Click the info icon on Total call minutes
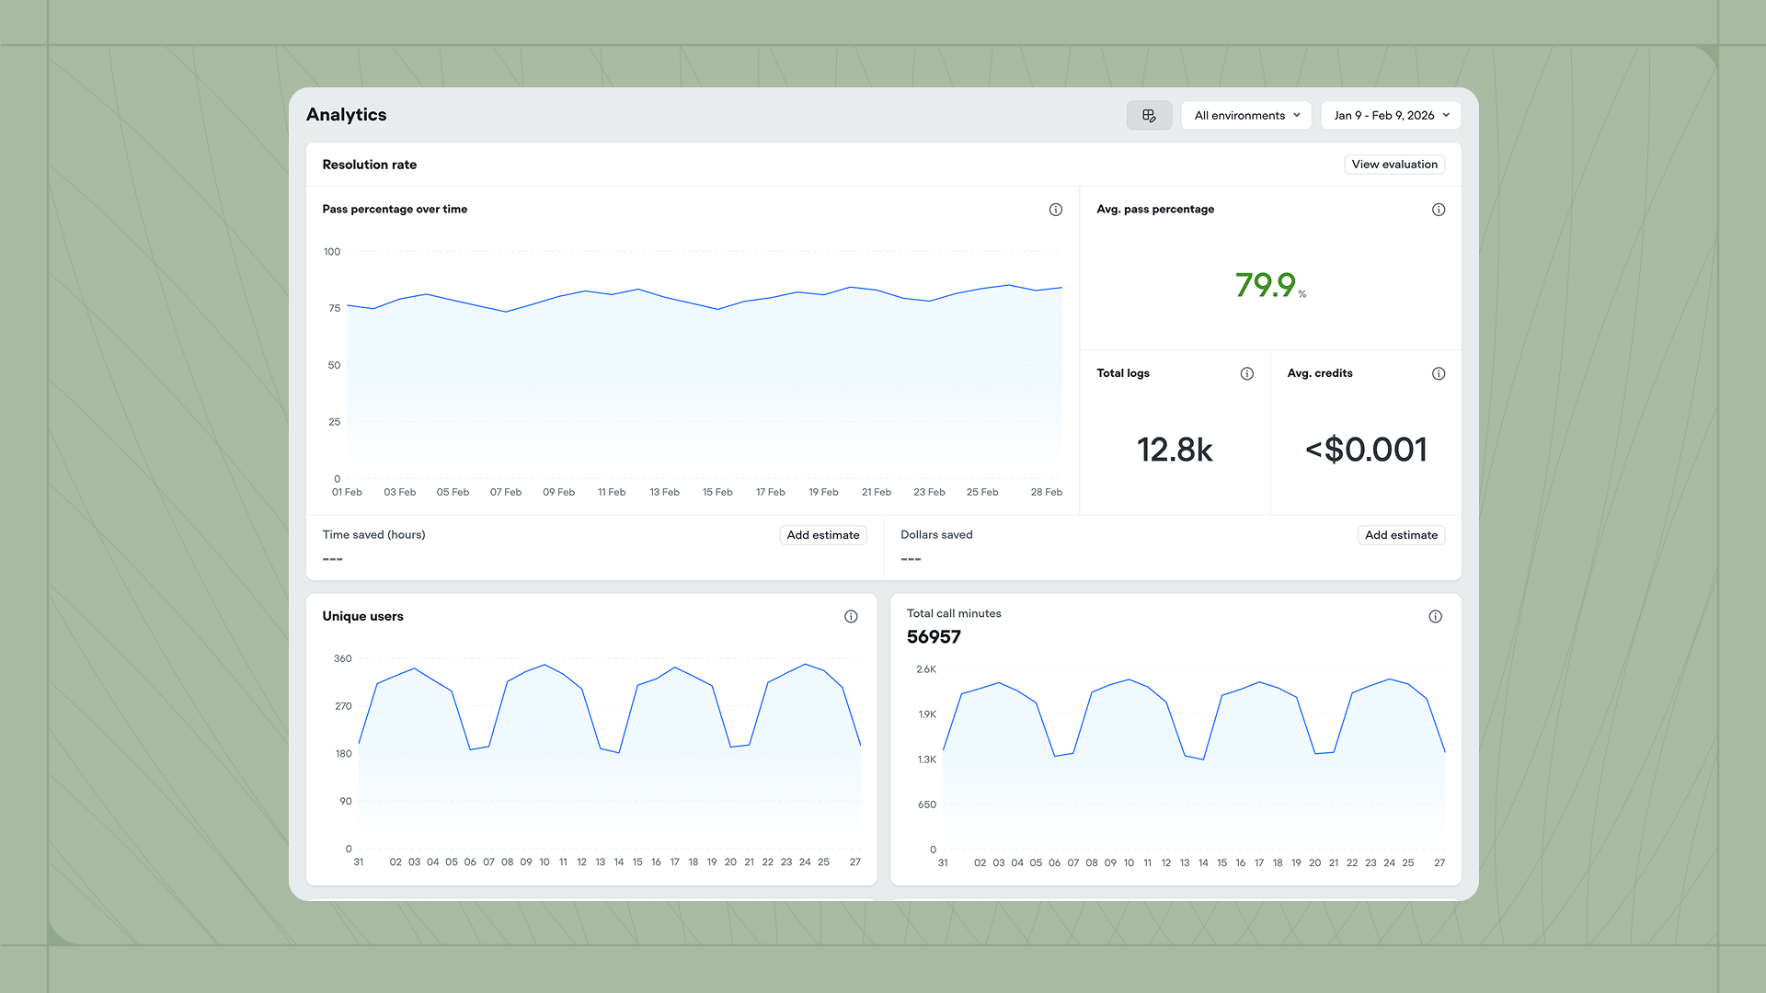This screenshot has width=1766, height=993. click(1435, 616)
